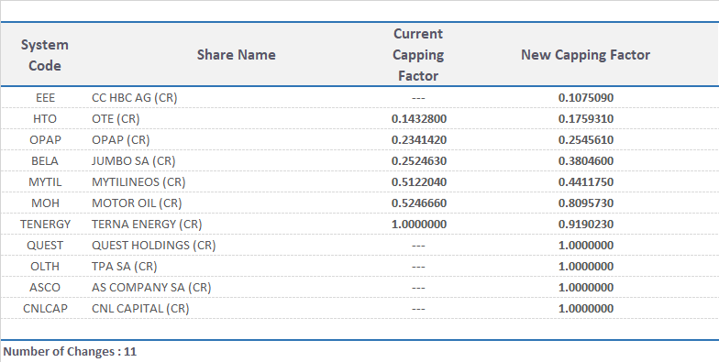Select the TERNA ENERGY (CR) share name
The image size is (719, 362).
click(x=147, y=224)
